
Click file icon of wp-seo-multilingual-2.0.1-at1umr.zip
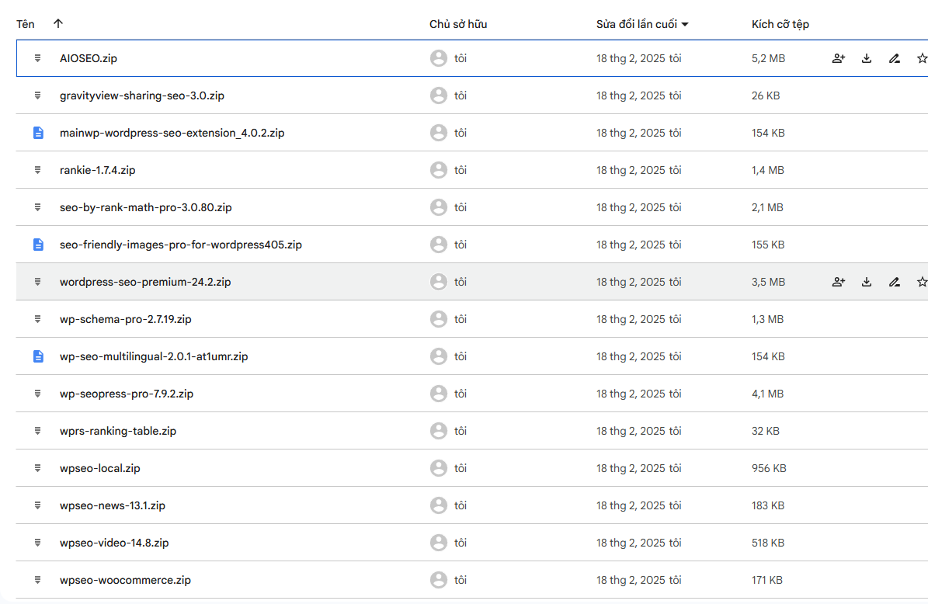pos(38,356)
